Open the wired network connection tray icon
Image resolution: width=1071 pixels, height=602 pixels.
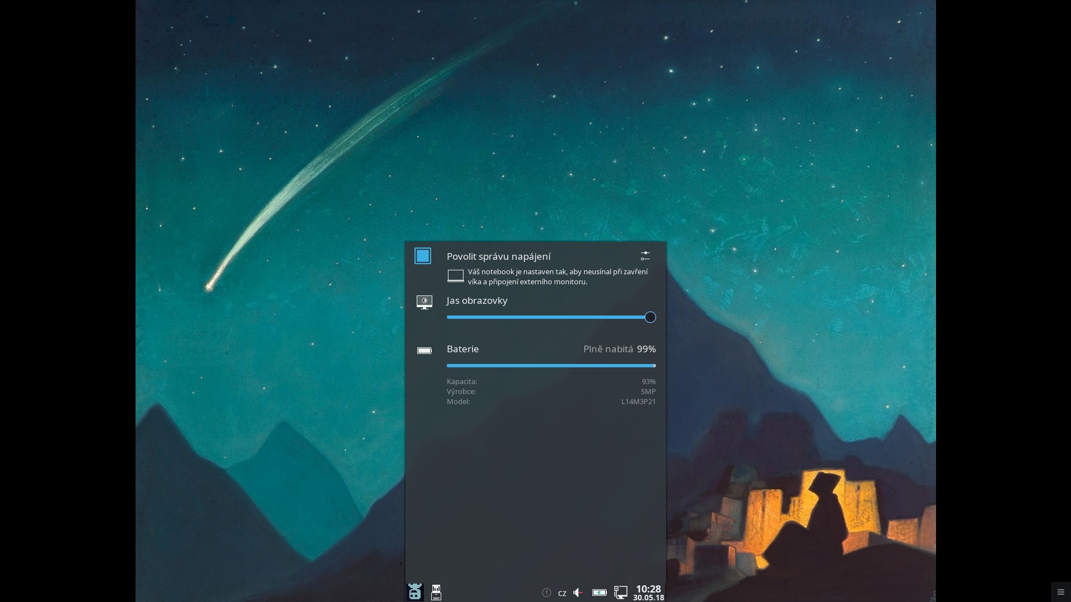click(x=621, y=592)
